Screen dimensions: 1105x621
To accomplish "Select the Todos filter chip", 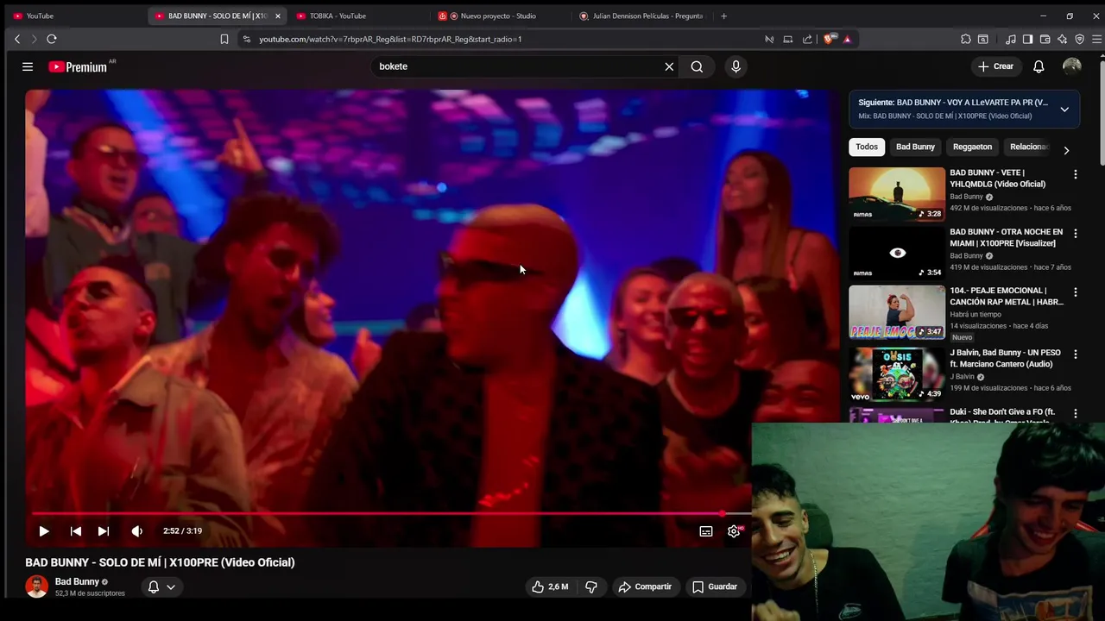I will coord(867,147).
